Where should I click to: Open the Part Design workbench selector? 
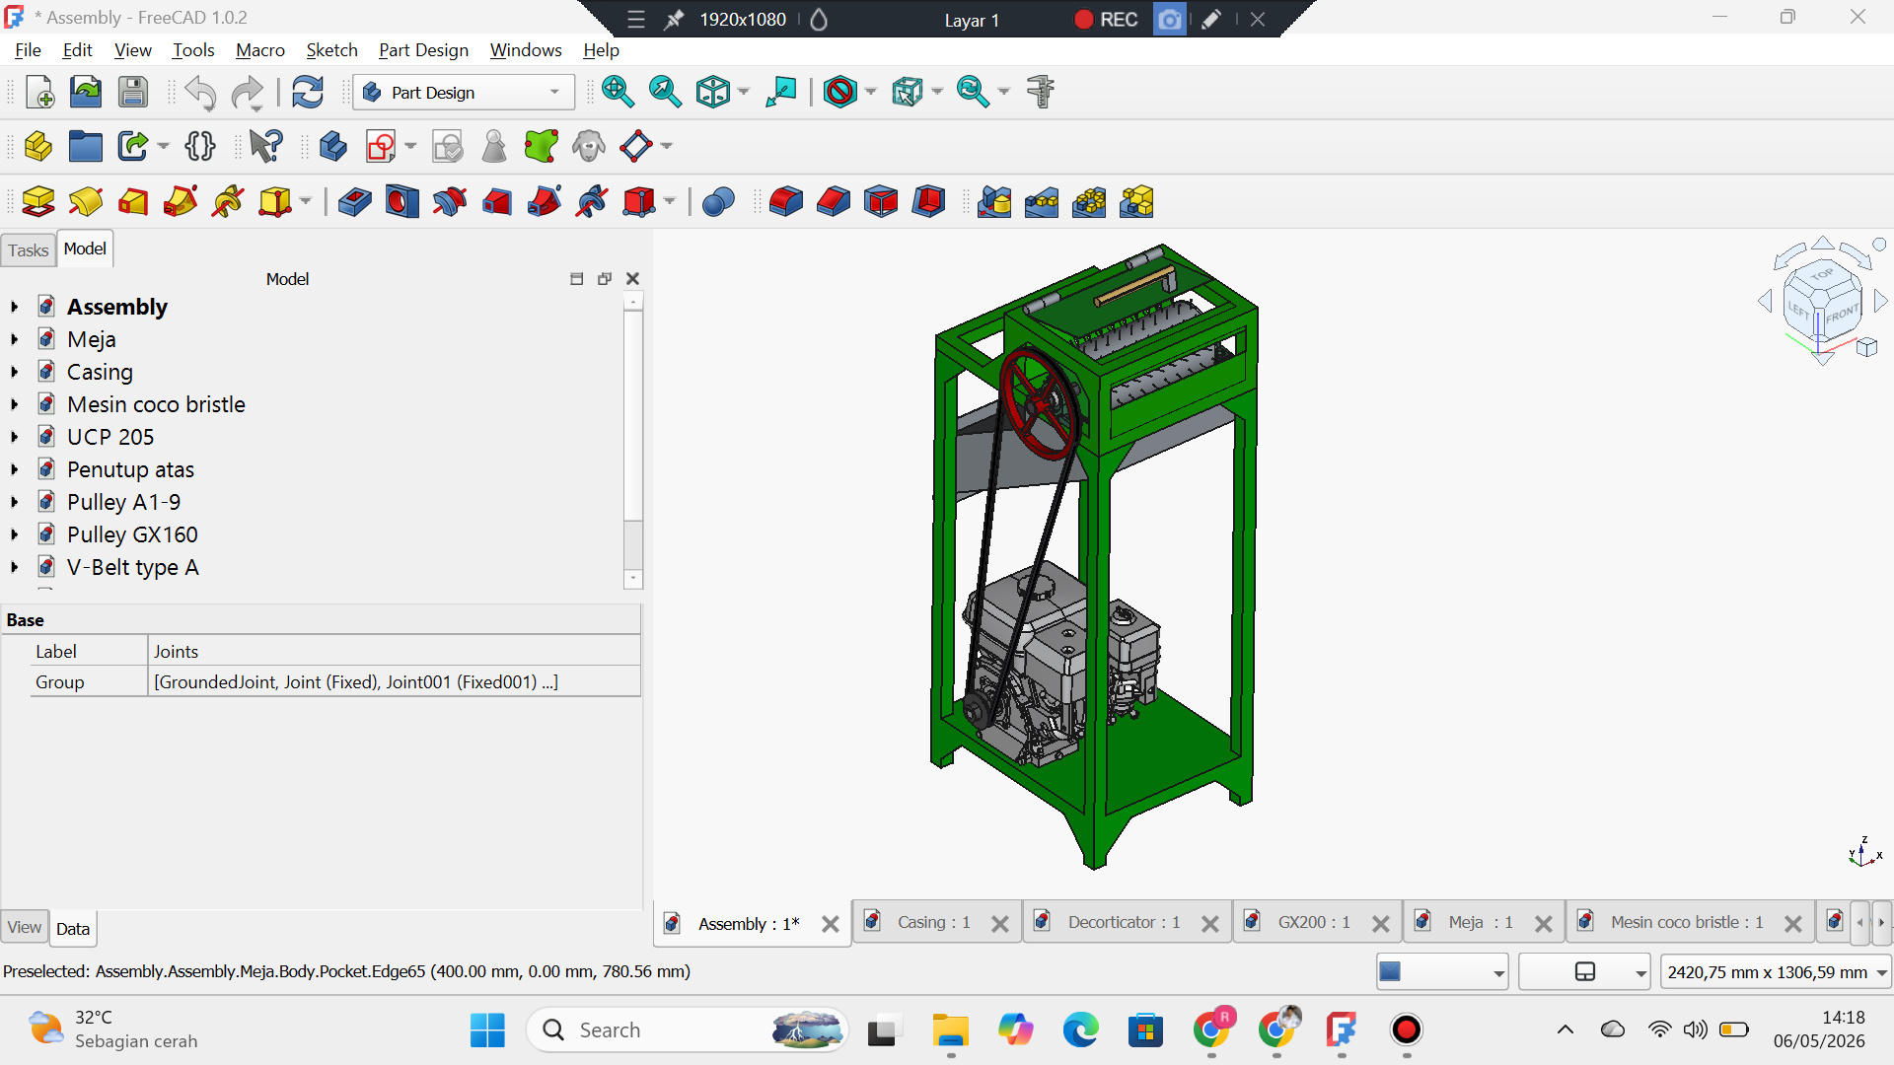coord(464,93)
